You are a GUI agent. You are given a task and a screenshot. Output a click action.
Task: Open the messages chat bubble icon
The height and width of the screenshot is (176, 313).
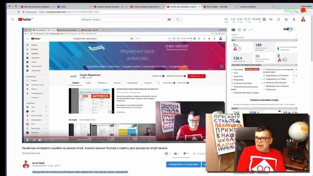[x=286, y=20]
